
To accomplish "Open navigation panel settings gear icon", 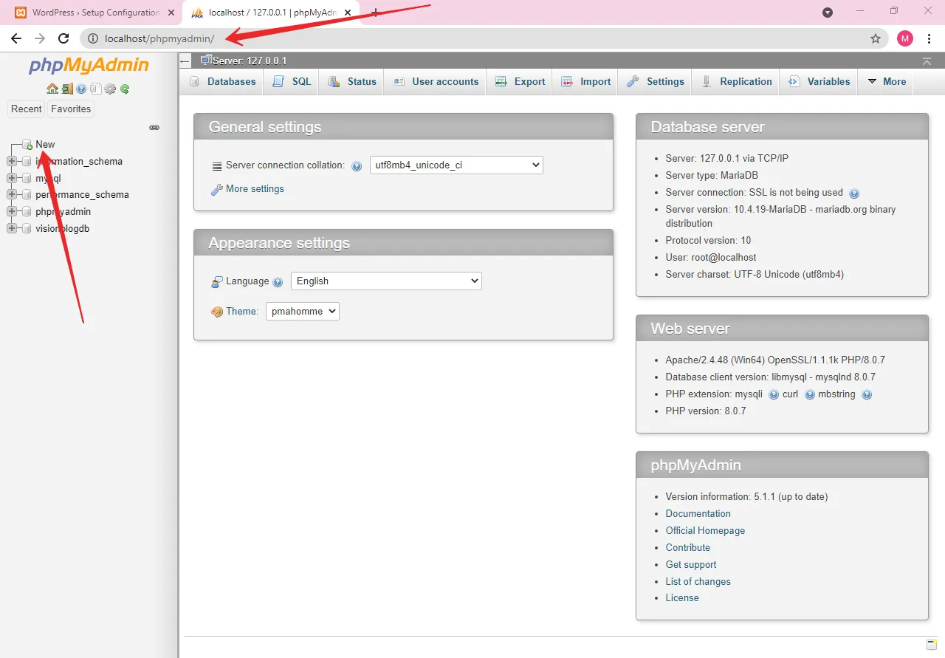I will point(110,89).
